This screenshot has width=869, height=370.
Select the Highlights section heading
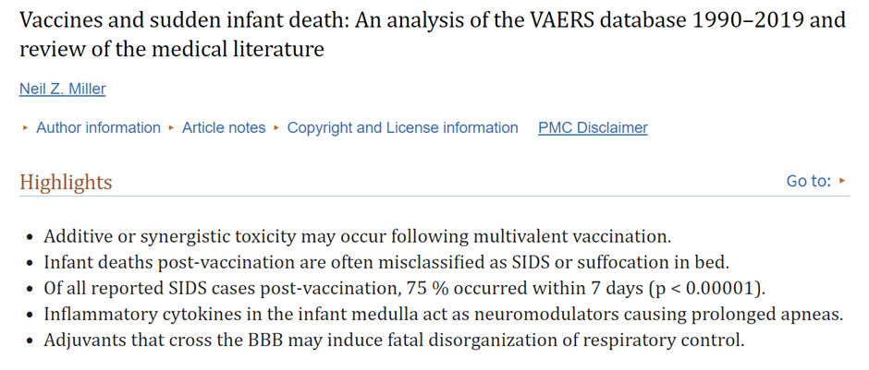[x=66, y=182]
